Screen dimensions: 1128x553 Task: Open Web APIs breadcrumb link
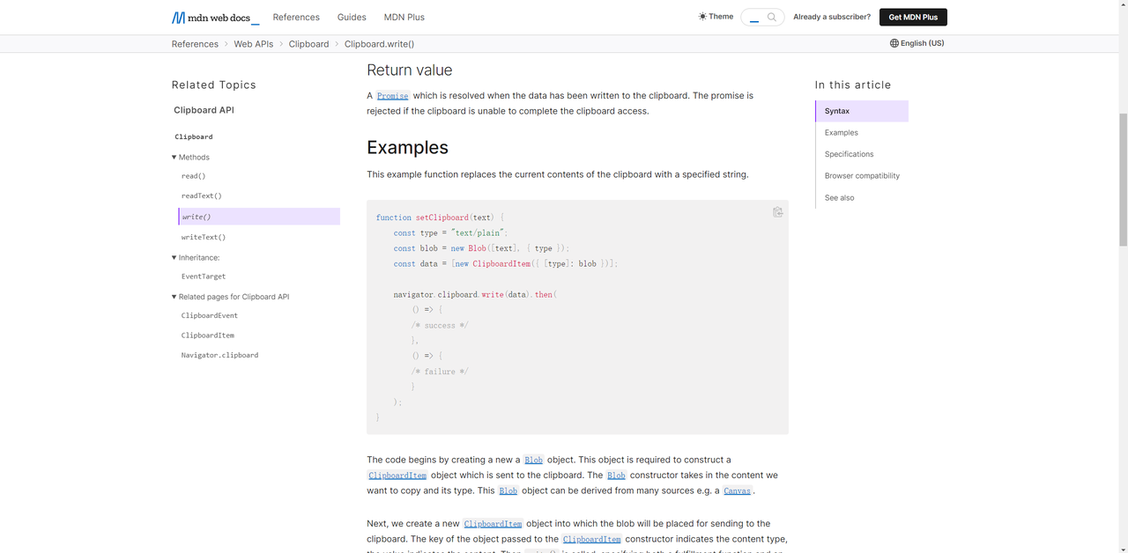click(254, 44)
